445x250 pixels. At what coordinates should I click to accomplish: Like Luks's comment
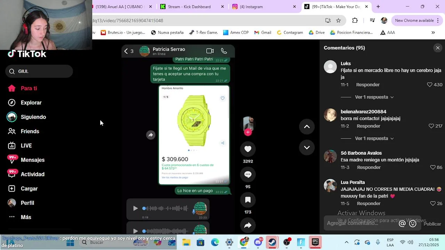429,85
